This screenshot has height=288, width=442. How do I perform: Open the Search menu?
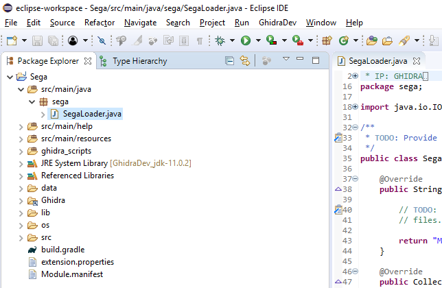178,23
